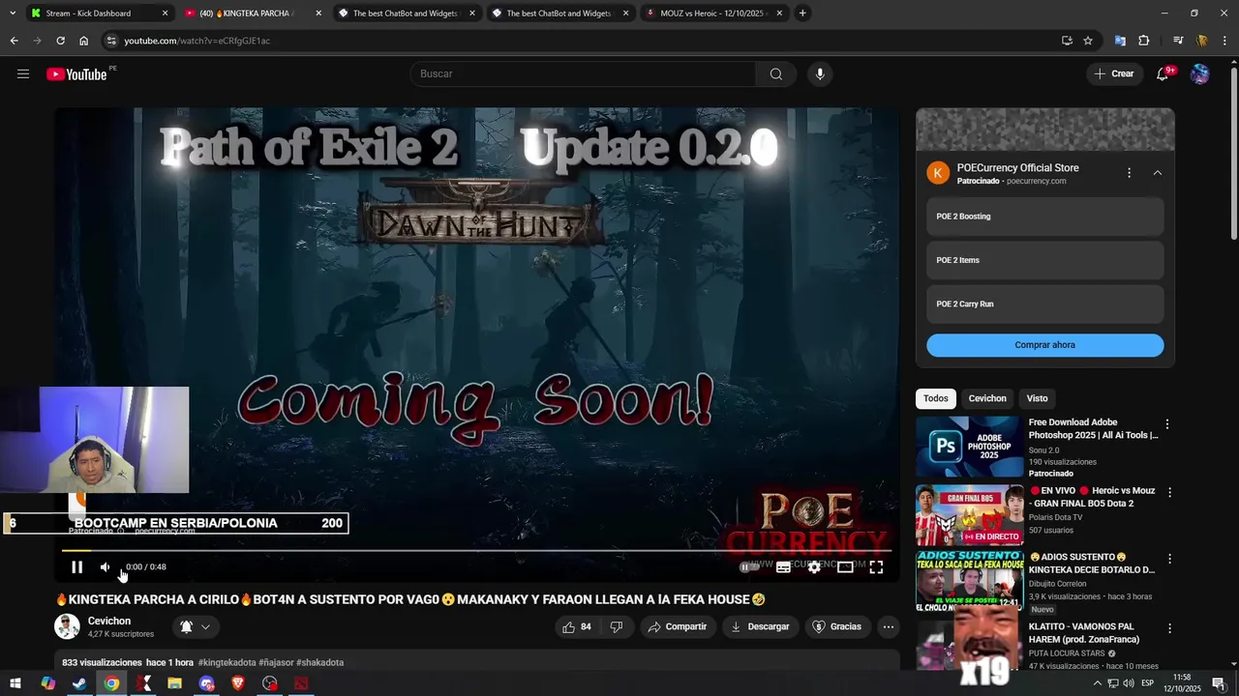Open the YouTube guide hamburger menu
1239x696 pixels.
pyautogui.click(x=23, y=73)
